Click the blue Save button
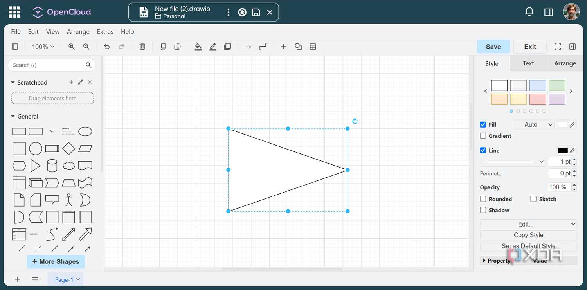Screen dimensions: 587x290 [493, 47]
